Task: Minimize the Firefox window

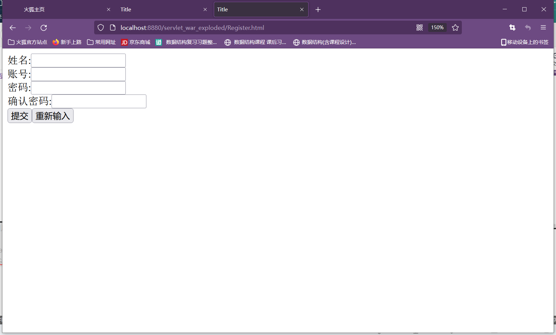Action: [x=505, y=9]
